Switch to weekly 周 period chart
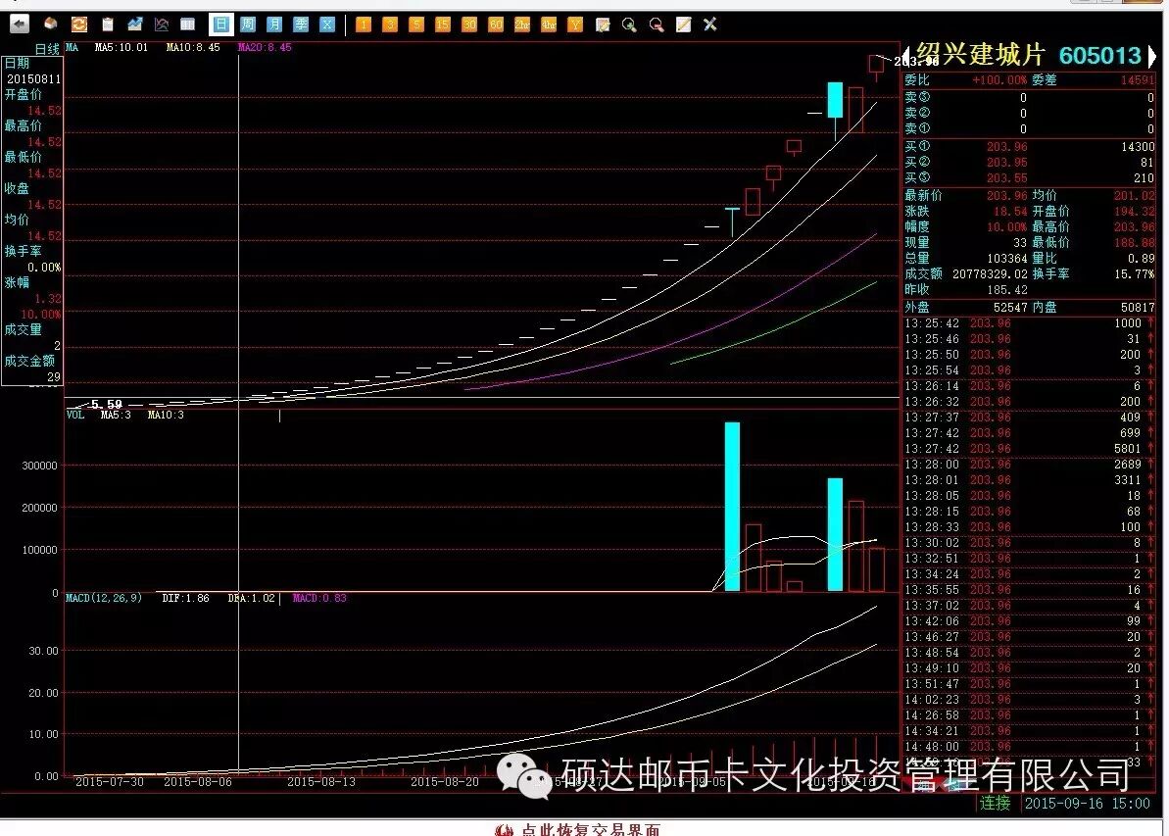 (x=248, y=25)
